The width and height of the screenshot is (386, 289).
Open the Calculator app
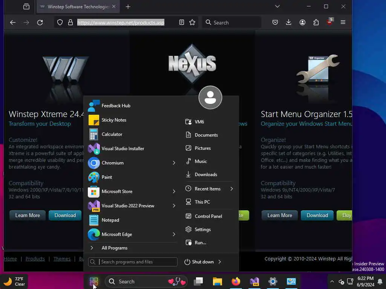click(132, 134)
